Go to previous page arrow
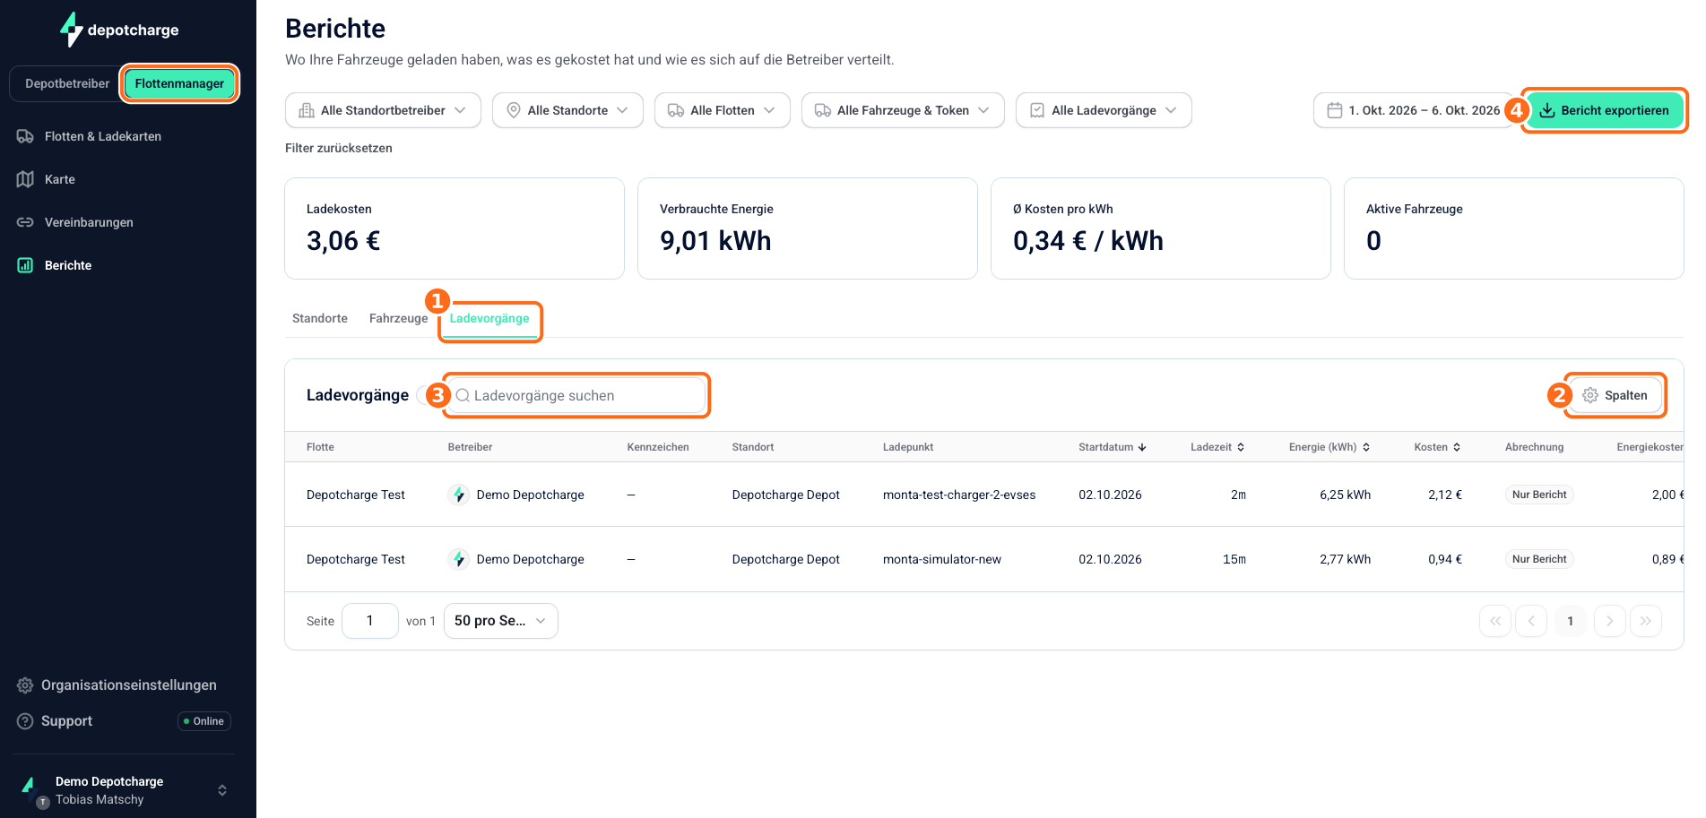The width and height of the screenshot is (1706, 818). [1531, 621]
